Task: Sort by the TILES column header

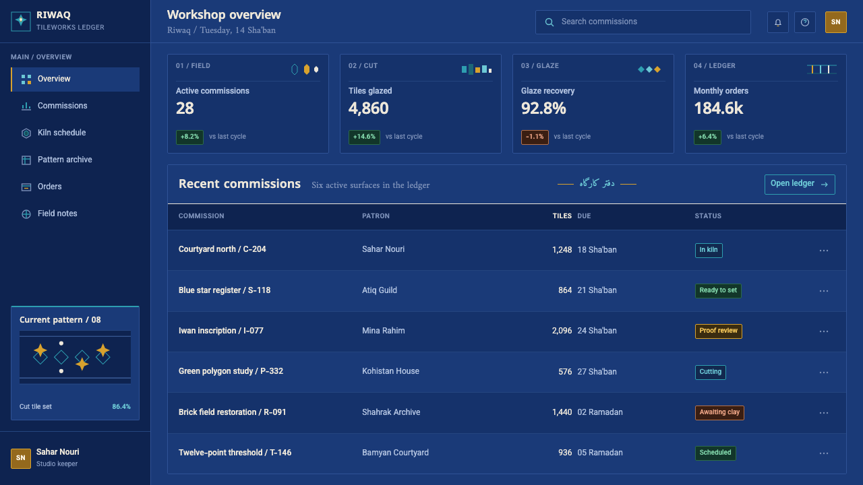Action: pos(562,216)
